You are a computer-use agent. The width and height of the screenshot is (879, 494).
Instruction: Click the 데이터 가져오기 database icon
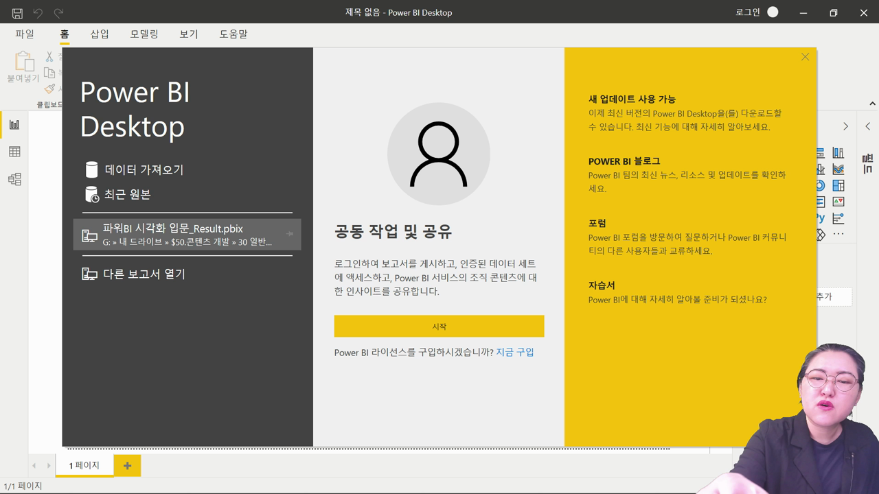91,169
